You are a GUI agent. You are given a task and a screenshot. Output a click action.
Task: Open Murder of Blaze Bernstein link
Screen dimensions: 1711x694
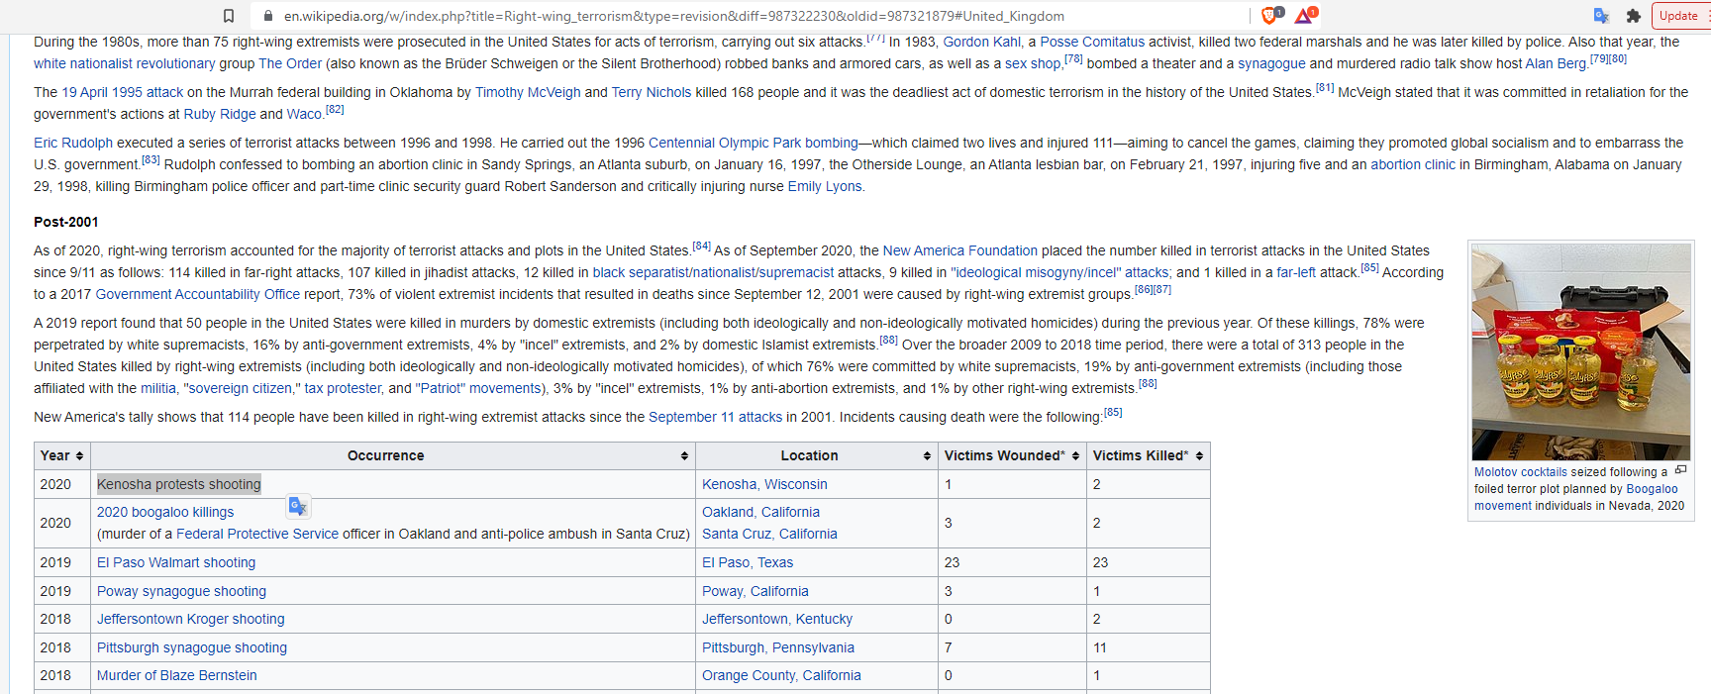pyautogui.click(x=177, y=675)
